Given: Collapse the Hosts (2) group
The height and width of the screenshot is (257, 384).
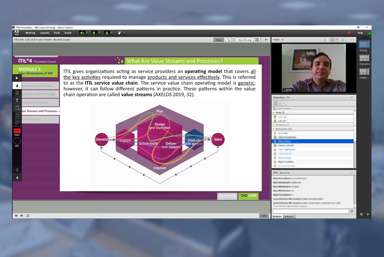Looking at the screenshot, I should pyautogui.click(x=274, y=112).
